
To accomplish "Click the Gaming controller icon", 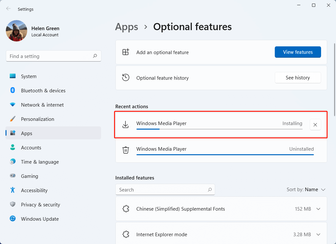I will tap(13, 176).
